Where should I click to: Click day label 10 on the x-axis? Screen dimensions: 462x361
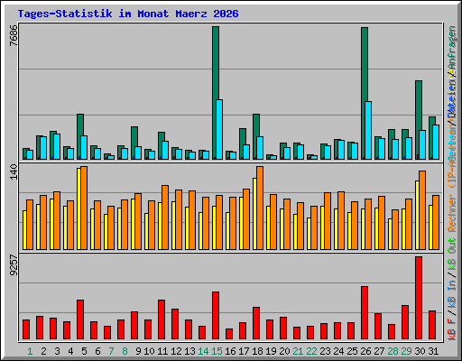pos(149,351)
